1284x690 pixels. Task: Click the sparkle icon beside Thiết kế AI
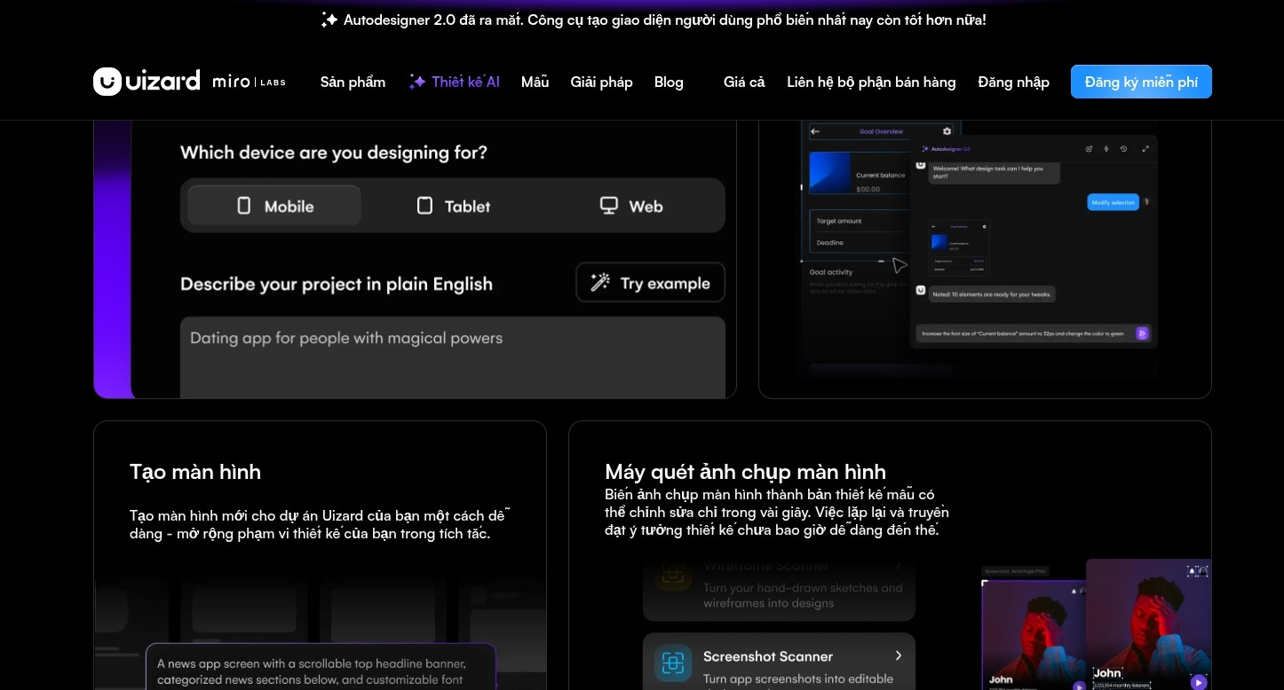pos(417,82)
